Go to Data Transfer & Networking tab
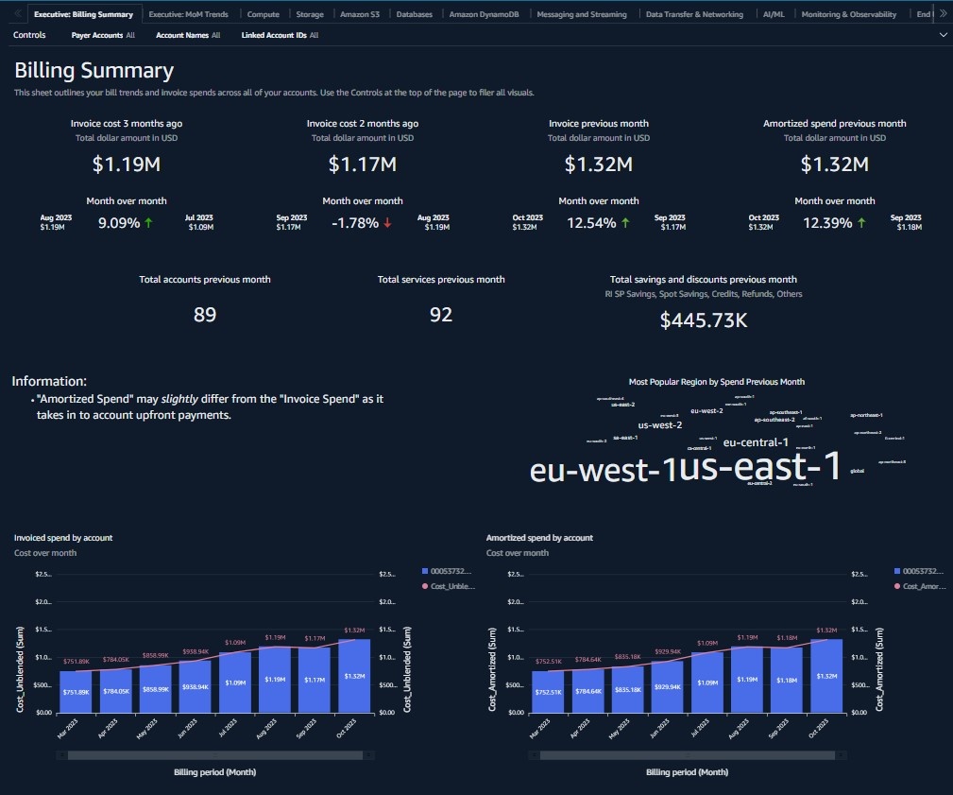This screenshot has width=953, height=795. (694, 14)
